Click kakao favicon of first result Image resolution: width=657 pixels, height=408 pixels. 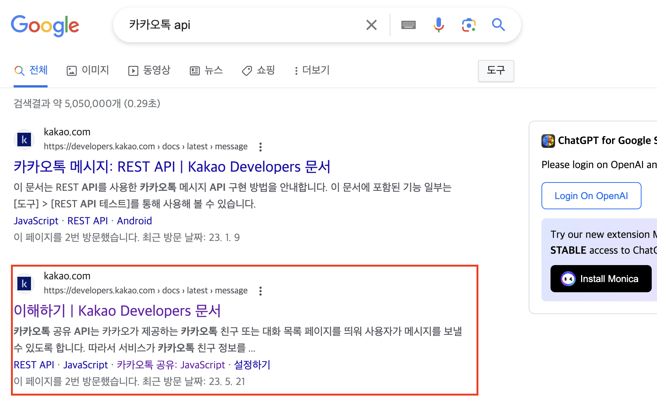[x=24, y=140]
